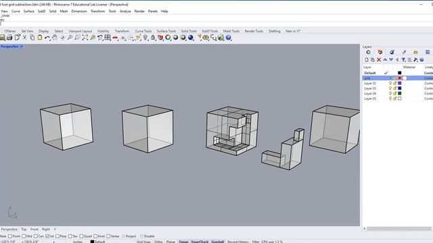Toggle Grid Snap in status bar

click(x=143, y=242)
